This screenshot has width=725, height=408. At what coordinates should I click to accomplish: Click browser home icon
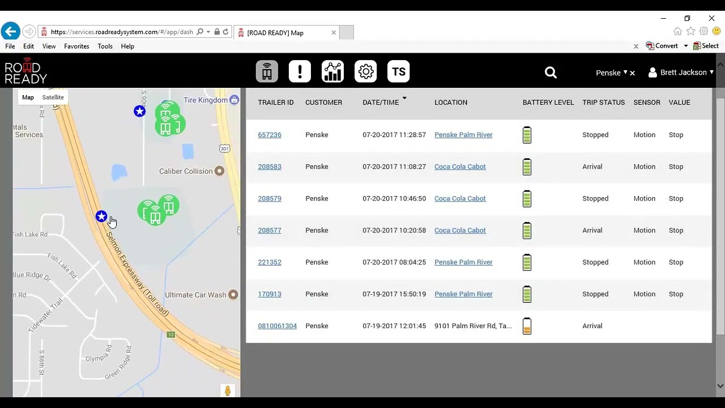pos(677,32)
